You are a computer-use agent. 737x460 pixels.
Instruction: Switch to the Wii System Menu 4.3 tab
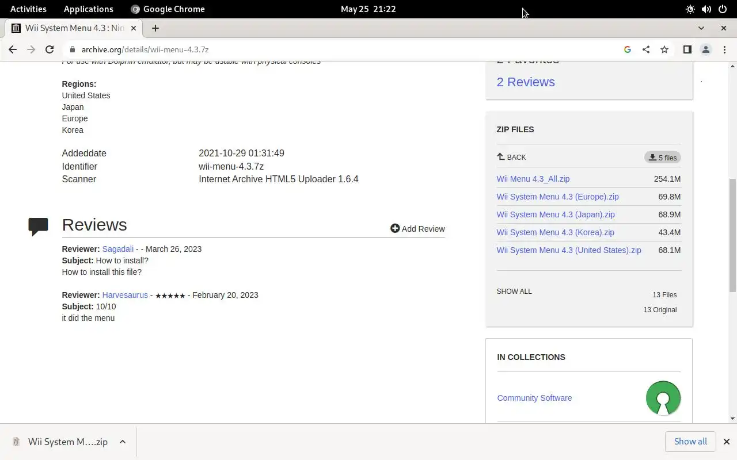[74, 28]
